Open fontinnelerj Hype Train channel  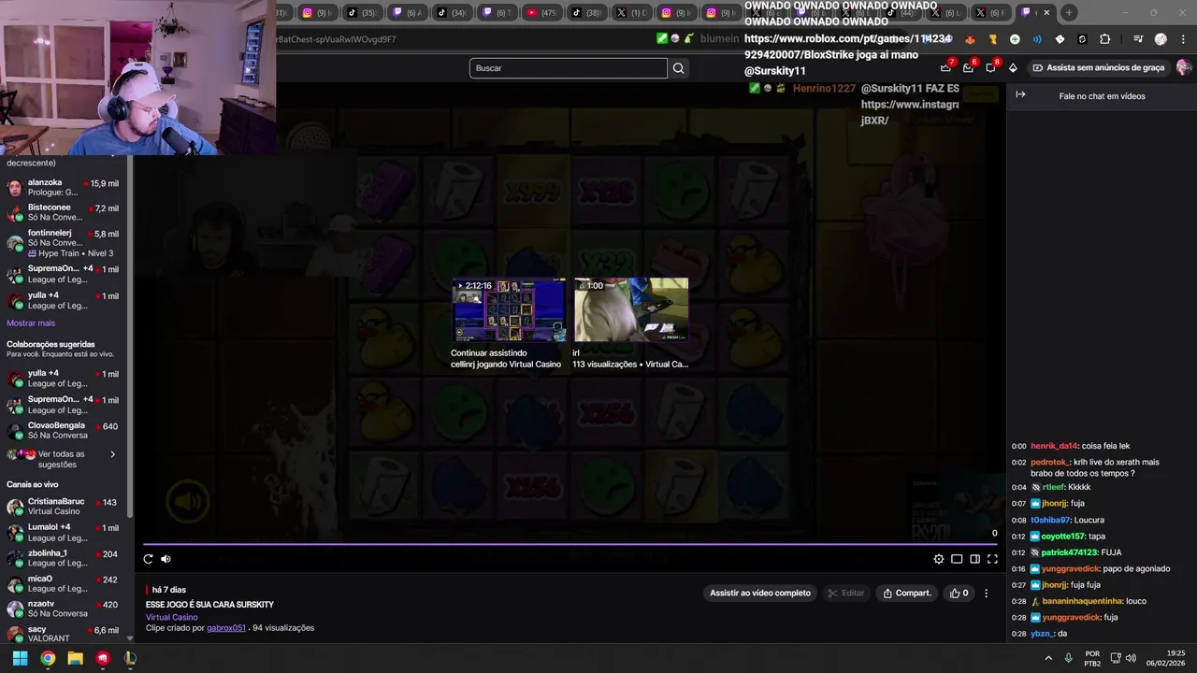pyautogui.click(x=64, y=243)
